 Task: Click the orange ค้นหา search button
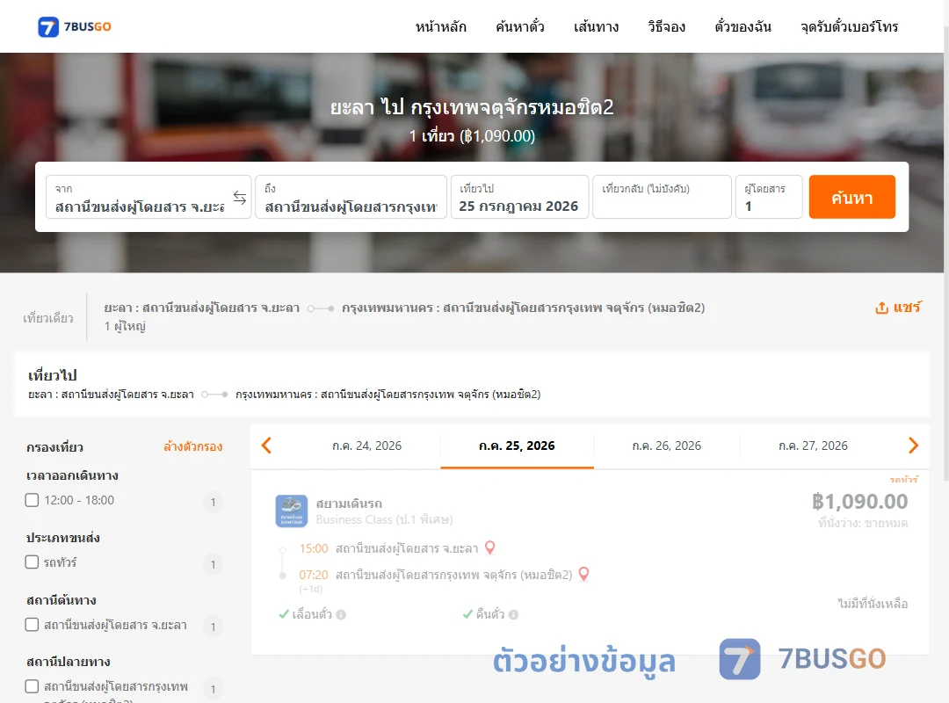pos(851,197)
